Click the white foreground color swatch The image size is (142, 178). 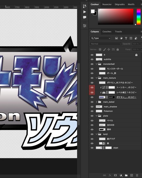pos(93,11)
